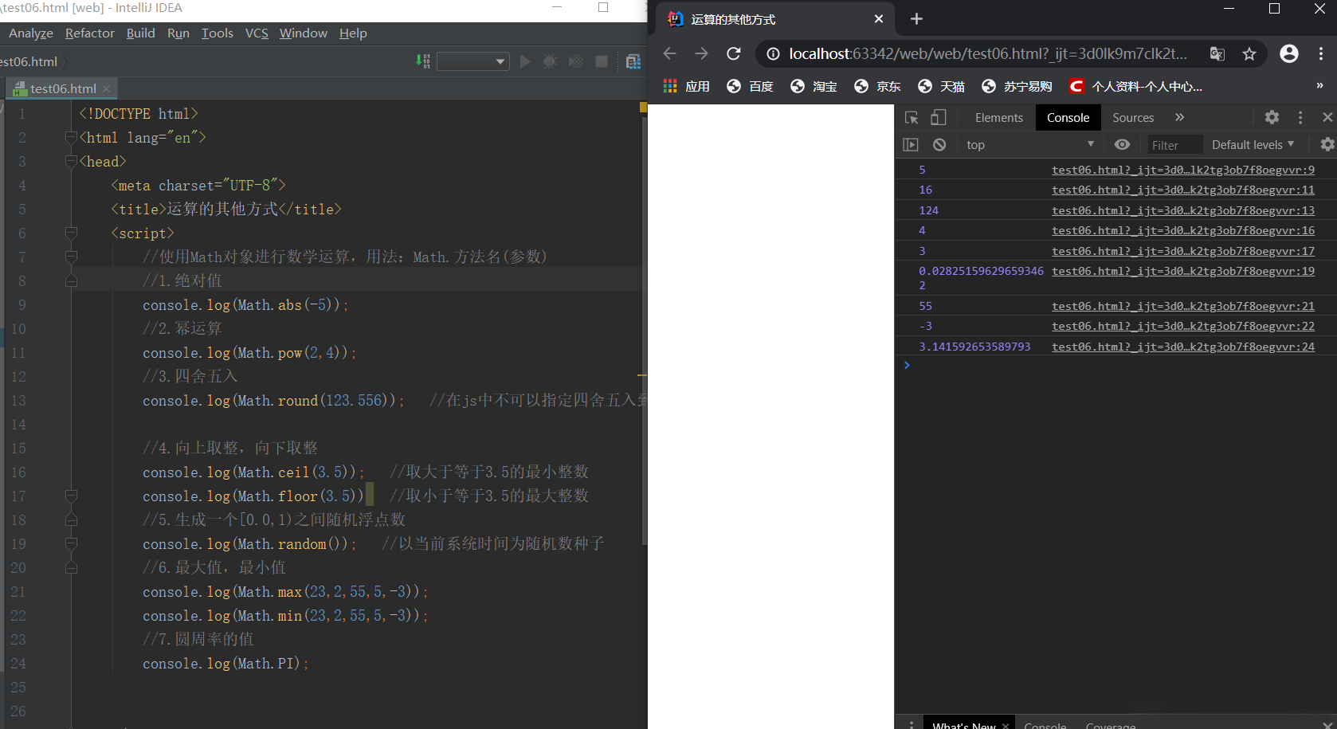Expand the Default levels dropdown
Viewport: 1337px width, 729px height.
pyautogui.click(x=1252, y=145)
